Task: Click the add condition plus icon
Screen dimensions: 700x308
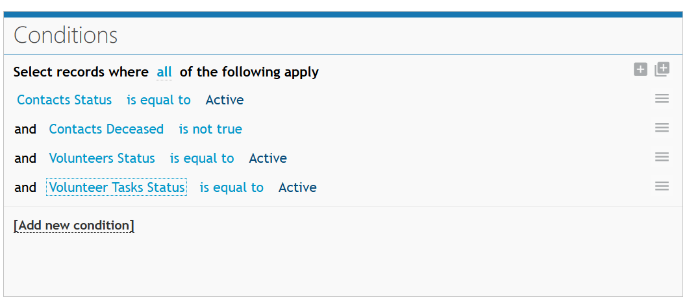Action: point(640,69)
